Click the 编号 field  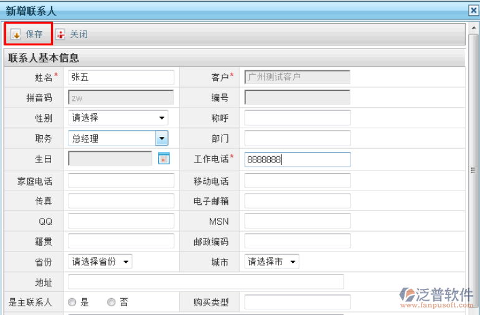(297, 97)
